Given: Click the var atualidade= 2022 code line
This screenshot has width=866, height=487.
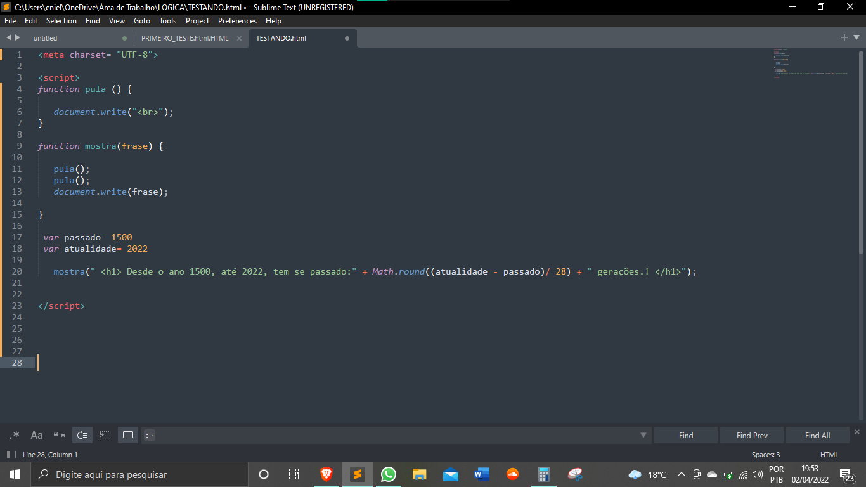Looking at the screenshot, I should tap(95, 249).
